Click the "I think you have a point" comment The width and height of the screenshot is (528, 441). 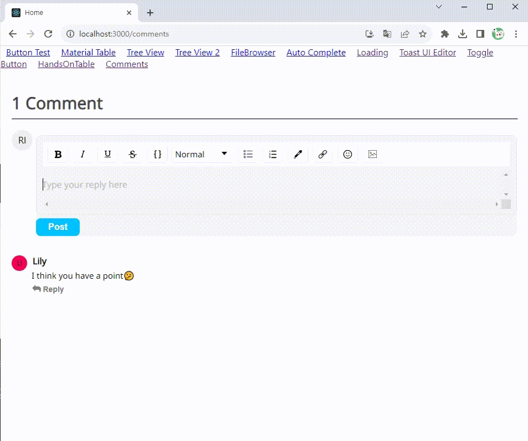(x=83, y=276)
